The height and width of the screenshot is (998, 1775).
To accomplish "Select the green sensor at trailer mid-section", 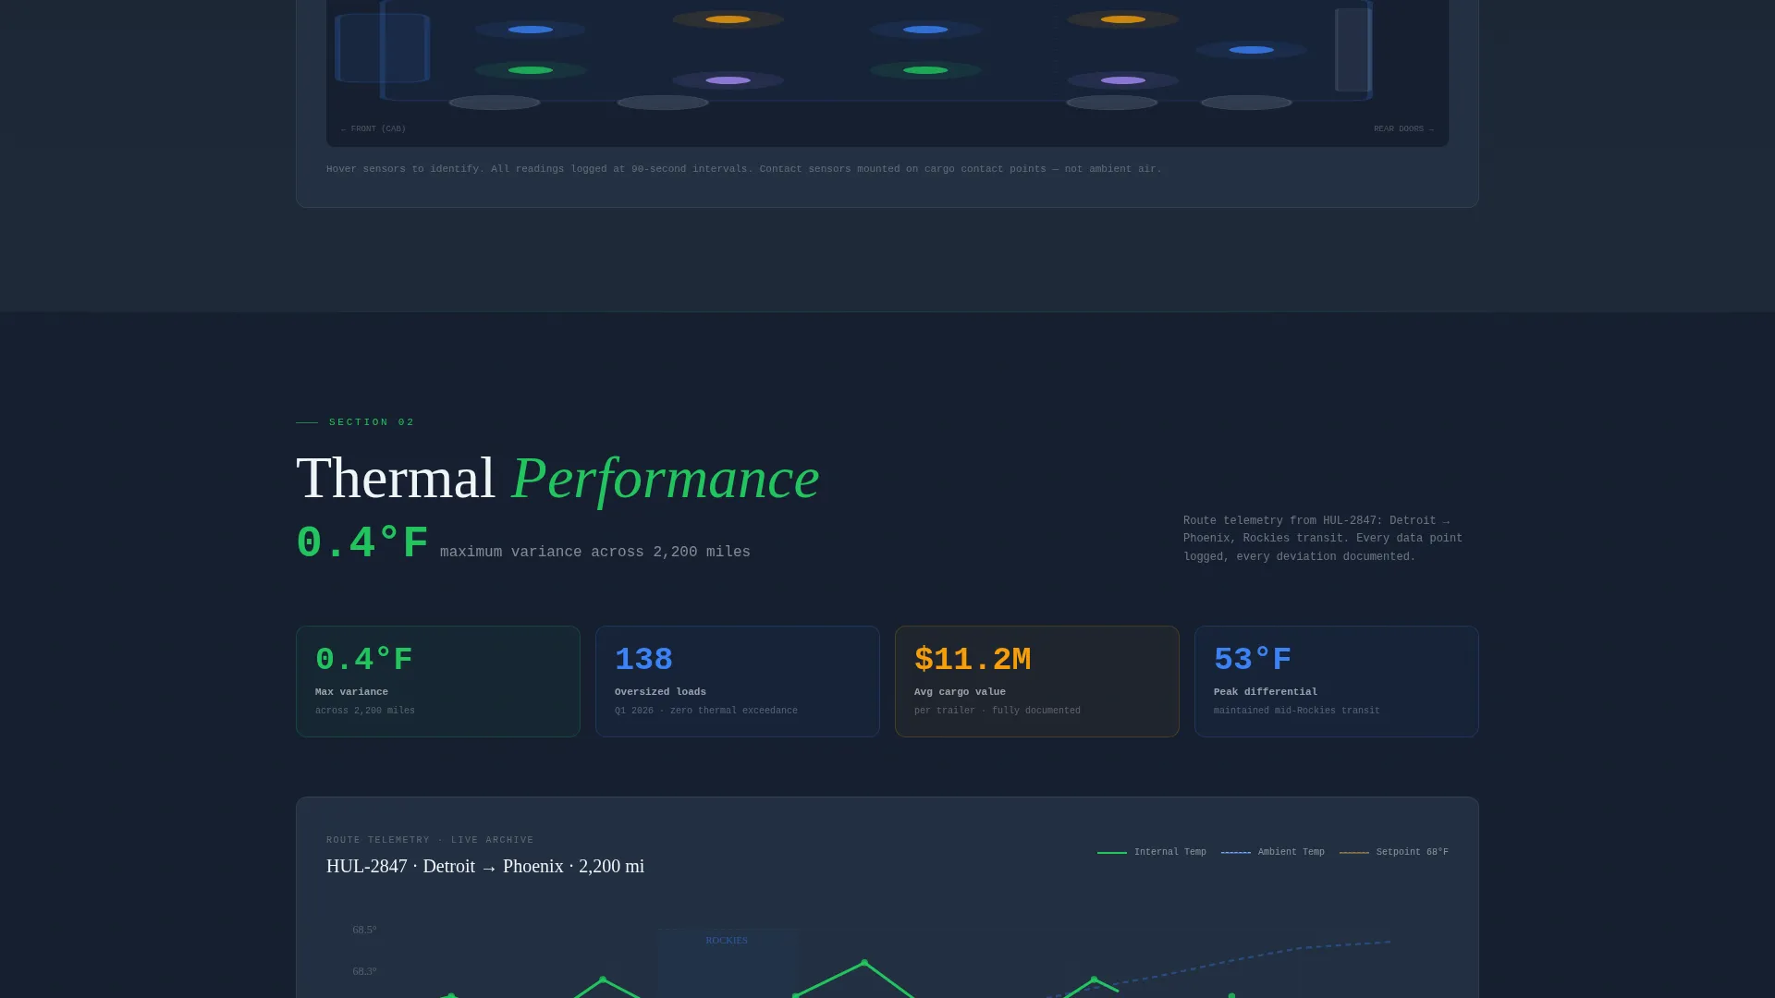I will (x=924, y=70).
